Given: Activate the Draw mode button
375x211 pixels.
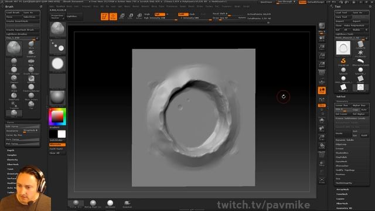Looking at the screenshot, I should (x=113, y=16).
